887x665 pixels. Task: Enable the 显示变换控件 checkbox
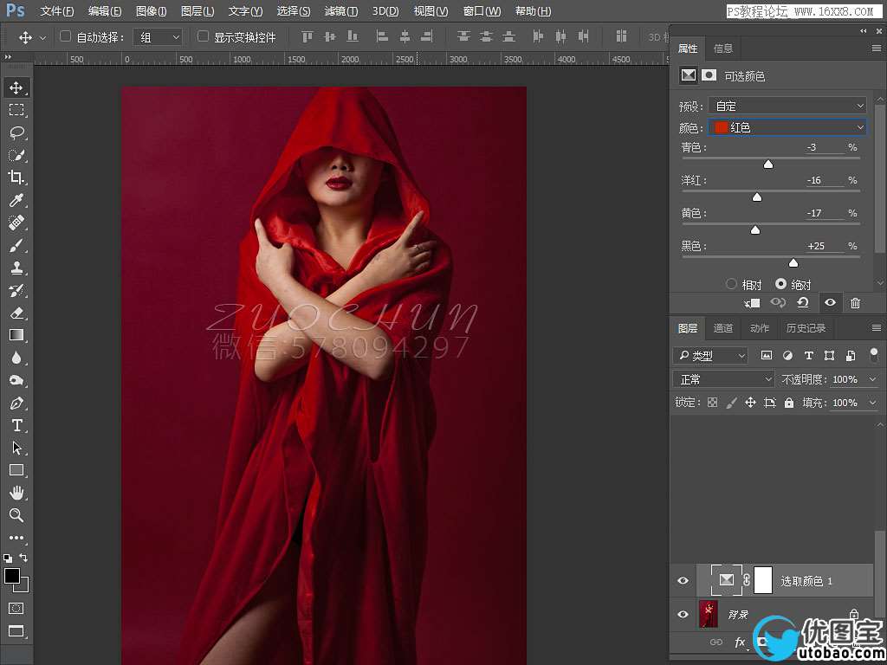203,36
